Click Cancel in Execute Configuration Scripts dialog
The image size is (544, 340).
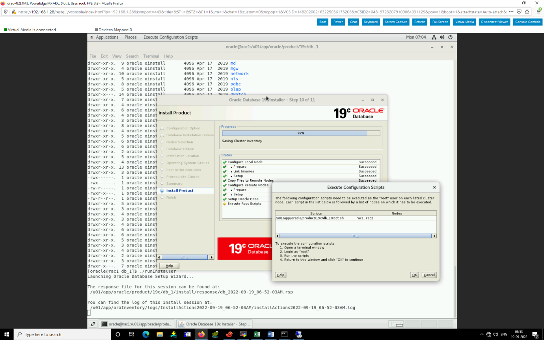(x=429, y=275)
